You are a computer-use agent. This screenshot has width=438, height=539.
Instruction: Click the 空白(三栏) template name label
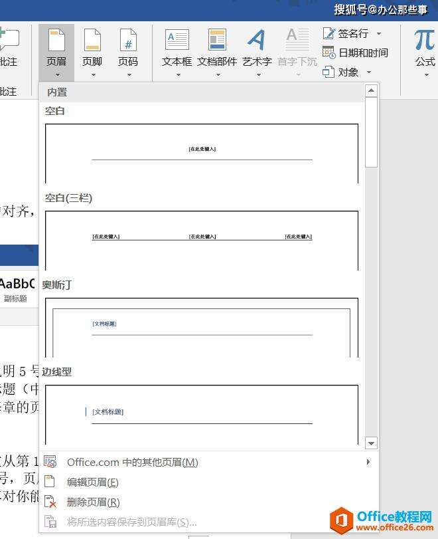point(68,198)
